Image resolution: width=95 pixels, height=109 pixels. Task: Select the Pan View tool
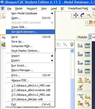[76, 15]
